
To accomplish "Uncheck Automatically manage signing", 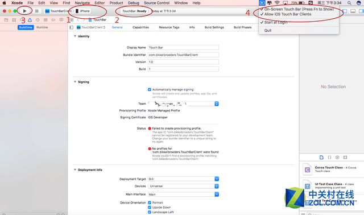I will (150, 90).
